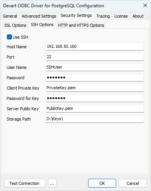
Task: Go to the License tab
Action: [121, 16]
